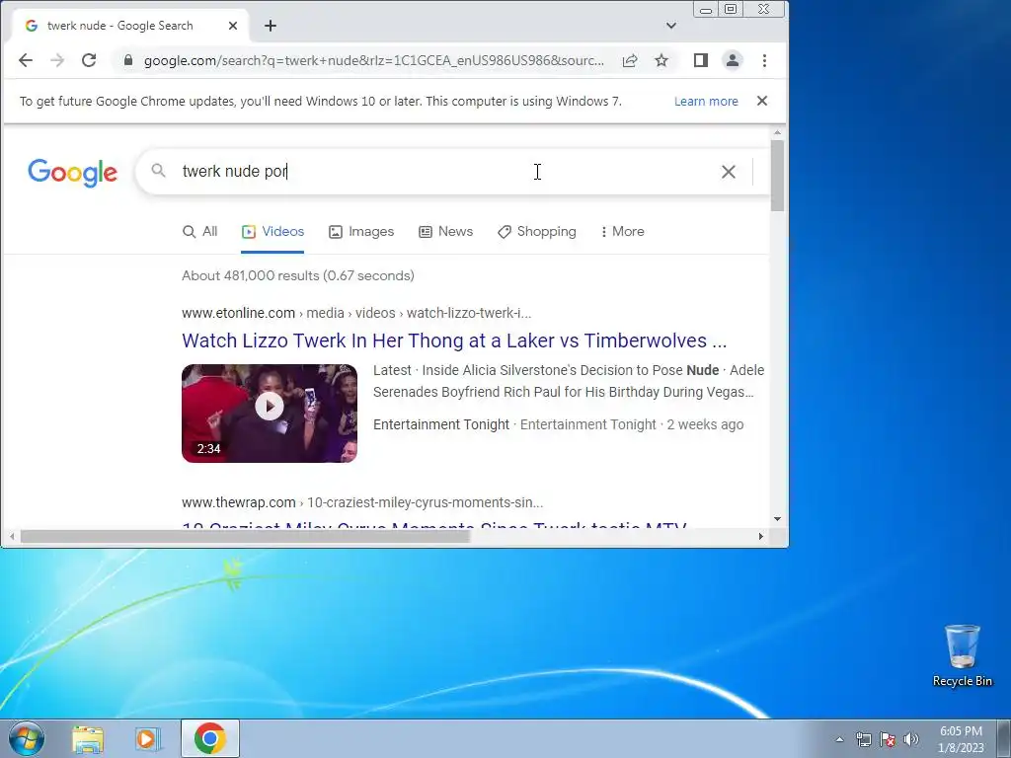Click the horizontal scrollbar left arrow
Screen dimensions: 1011x758
[12, 536]
